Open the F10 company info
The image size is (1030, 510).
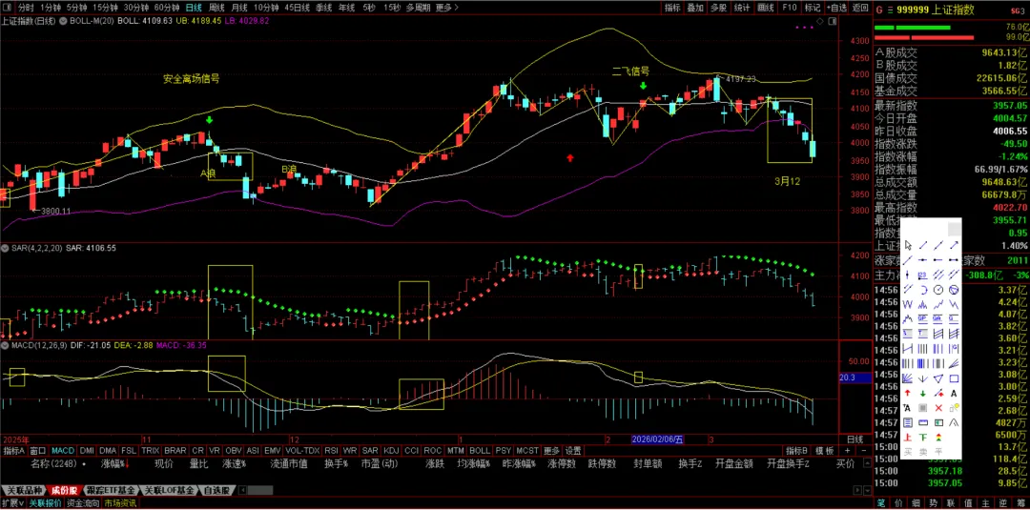pyautogui.click(x=789, y=8)
